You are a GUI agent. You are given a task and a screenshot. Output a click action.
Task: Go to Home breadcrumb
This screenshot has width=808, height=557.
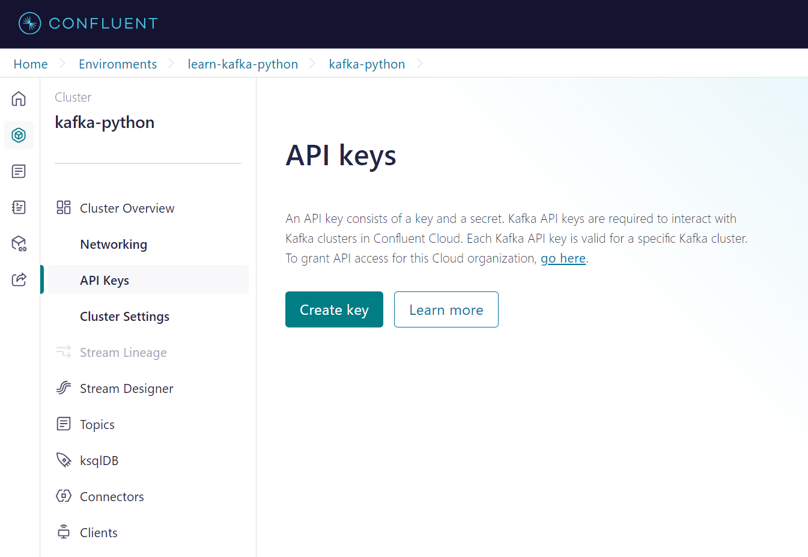click(31, 64)
